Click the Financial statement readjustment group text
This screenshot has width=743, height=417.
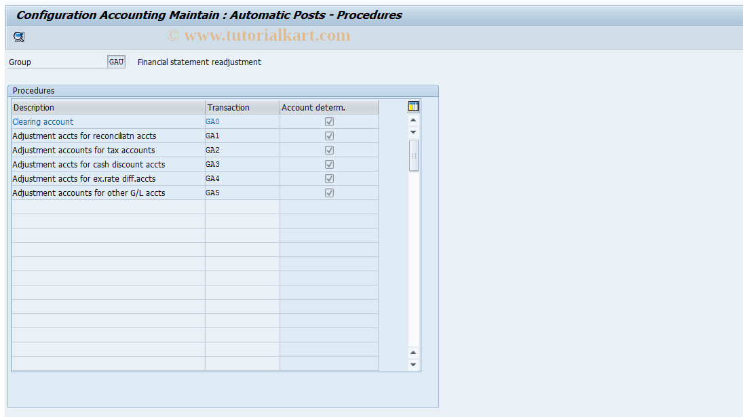click(199, 62)
